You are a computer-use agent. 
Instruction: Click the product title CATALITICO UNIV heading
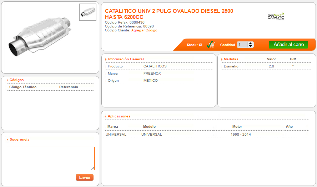tap(169, 14)
